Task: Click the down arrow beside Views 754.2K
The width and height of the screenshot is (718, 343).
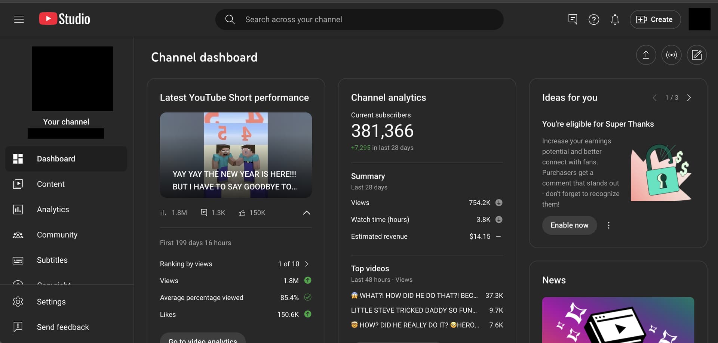Action: point(499,203)
